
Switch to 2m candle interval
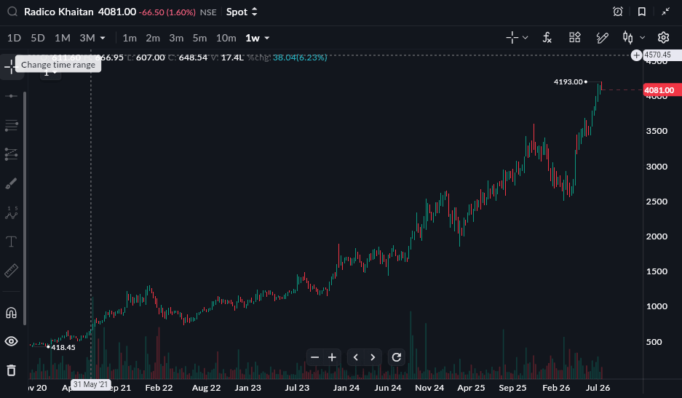click(153, 38)
